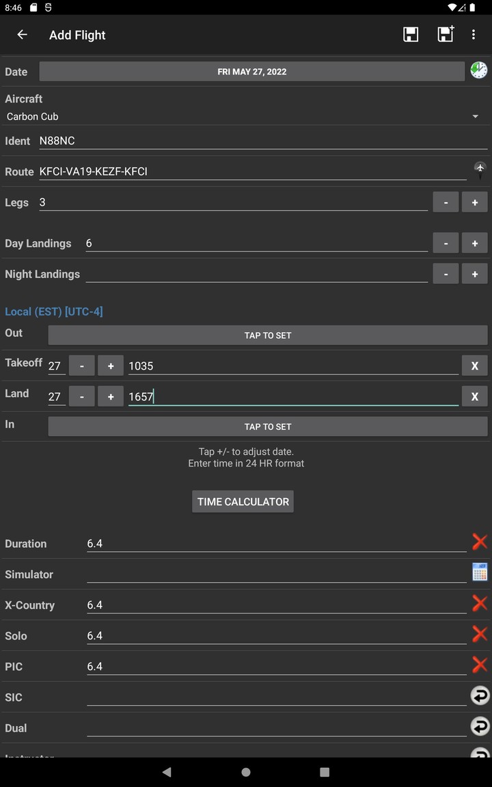Clear PIC time with the red X
Image resolution: width=492 pixels, height=787 pixels.
pos(480,665)
